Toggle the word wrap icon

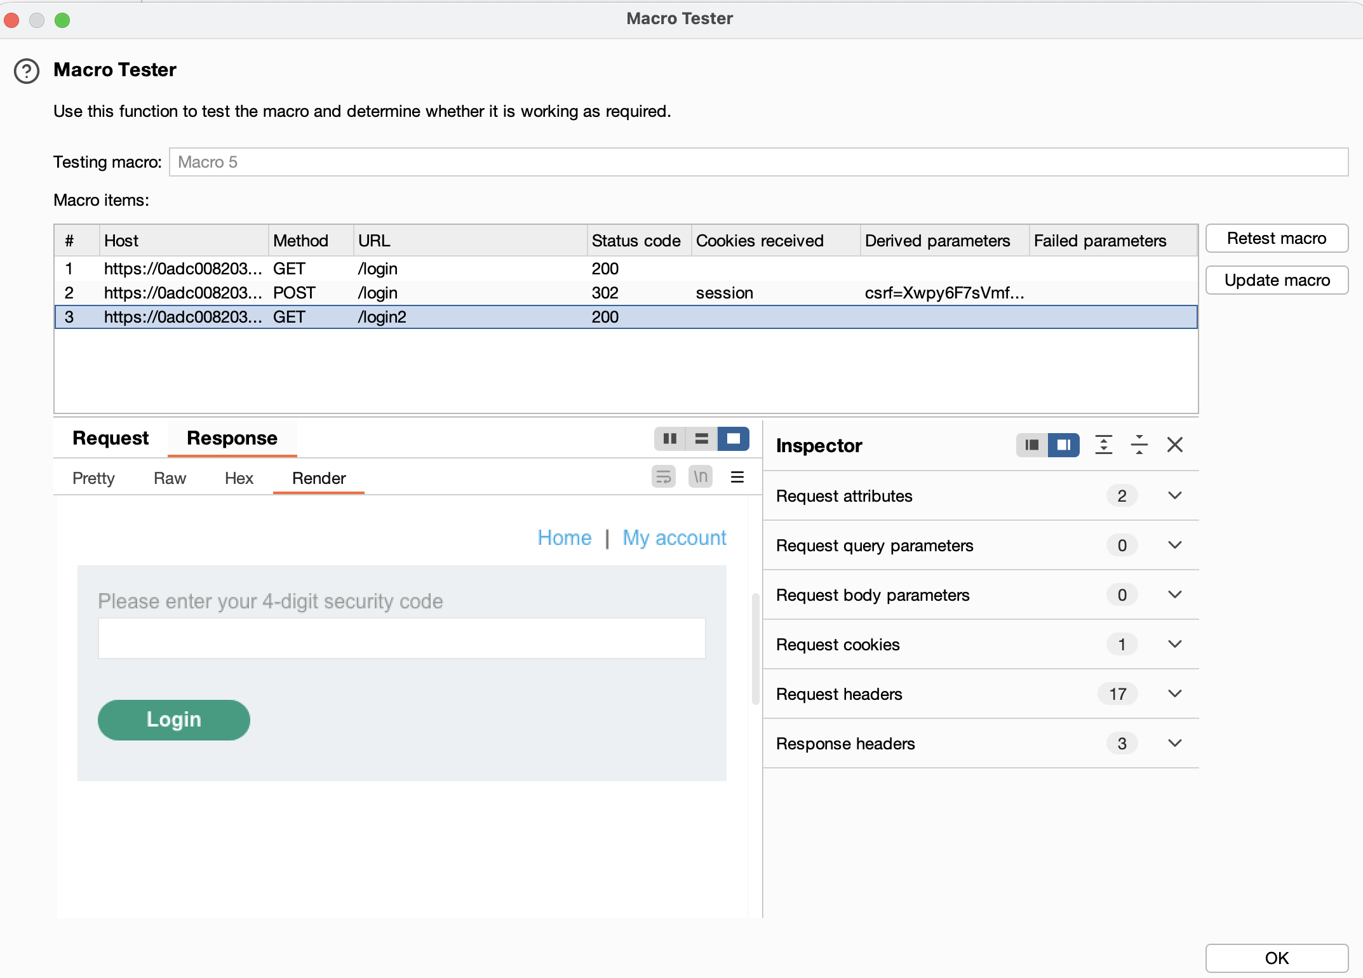tap(663, 477)
